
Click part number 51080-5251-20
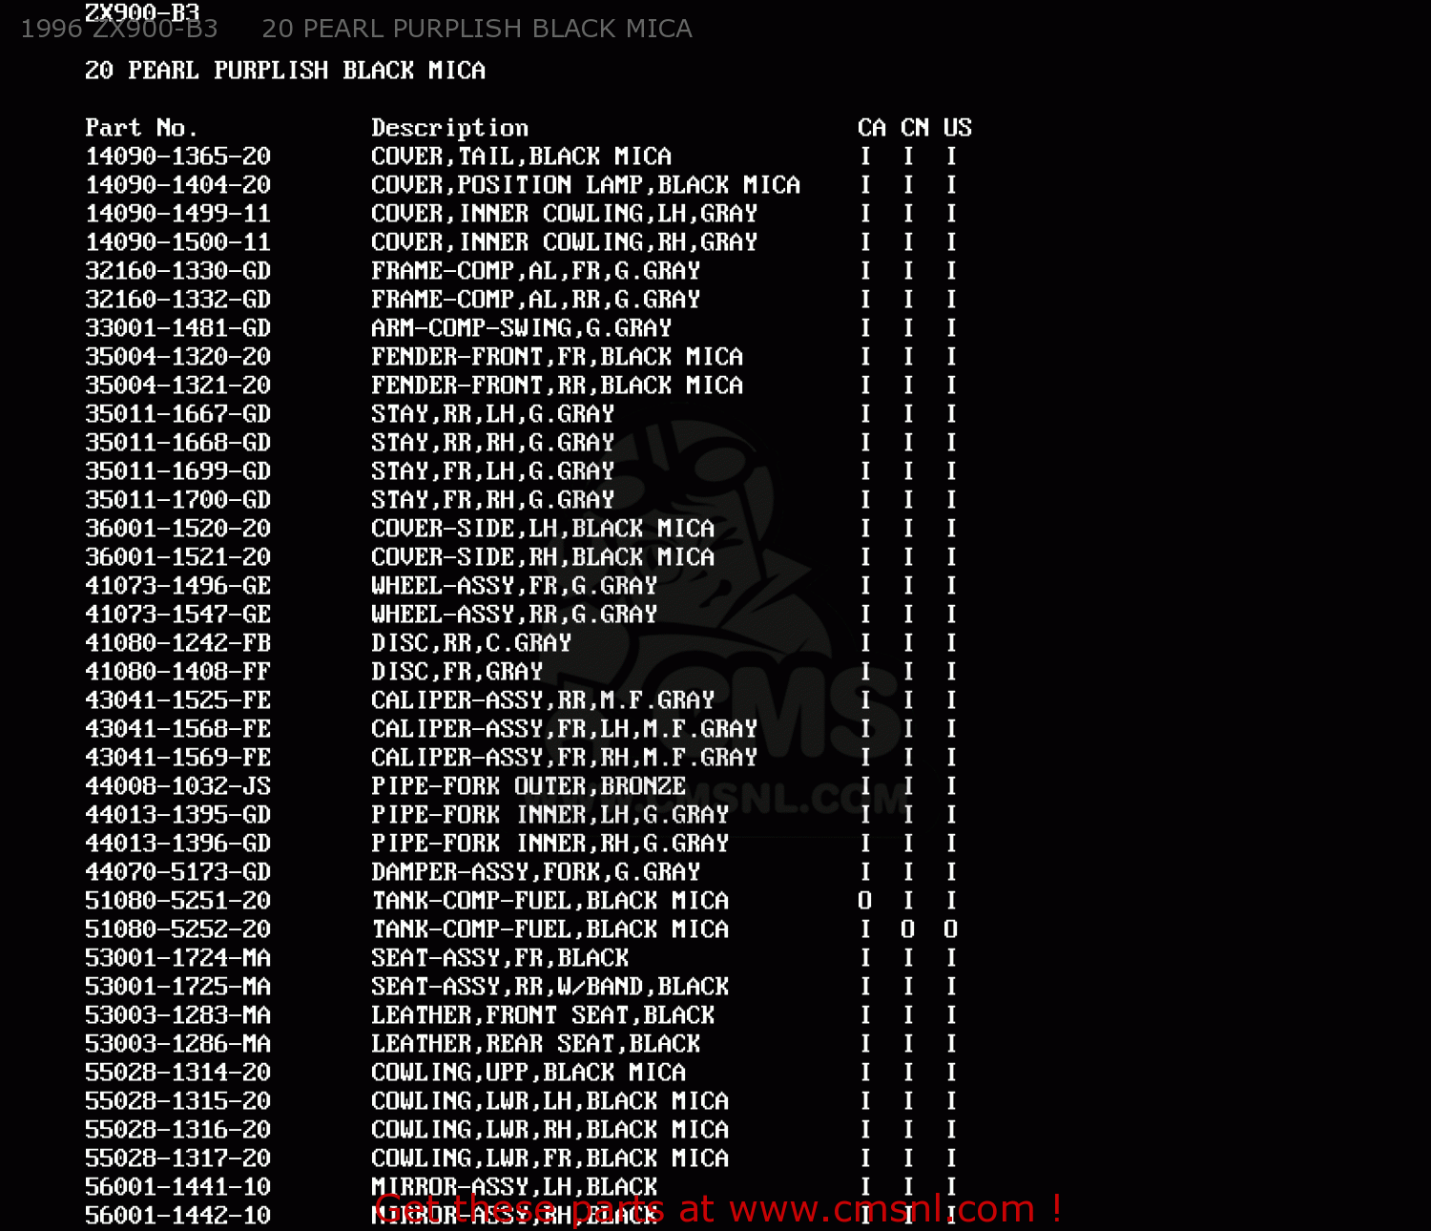(x=177, y=901)
